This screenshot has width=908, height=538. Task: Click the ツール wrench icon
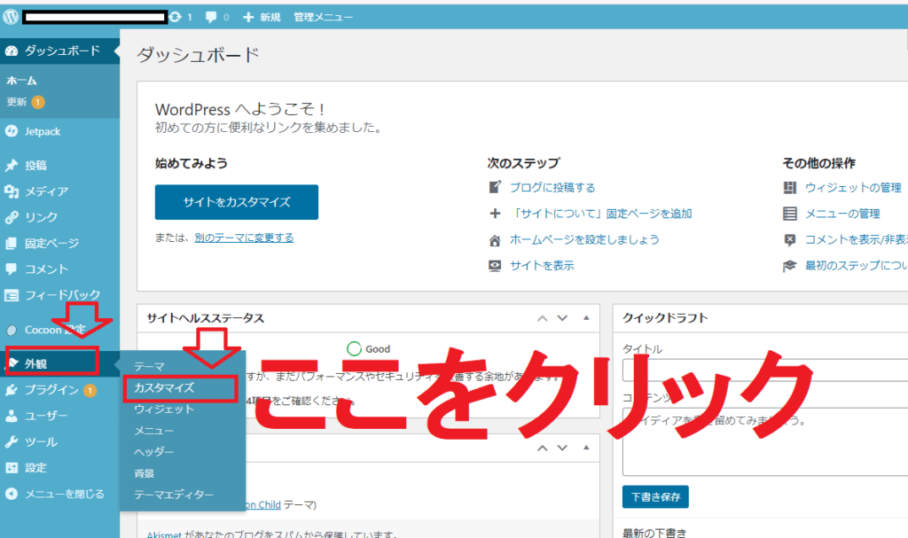tap(11, 442)
